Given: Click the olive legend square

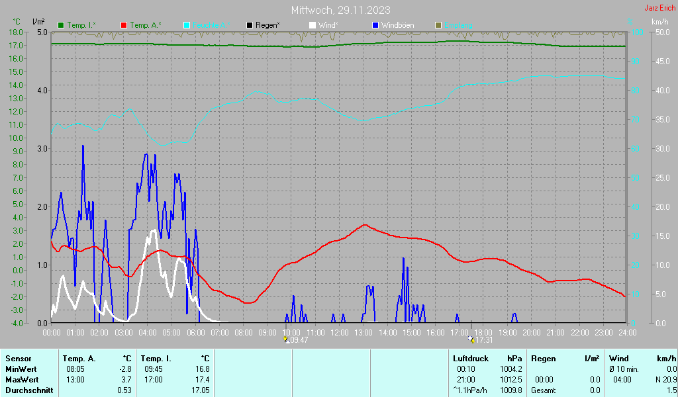Looking at the screenshot, I should (438, 25).
